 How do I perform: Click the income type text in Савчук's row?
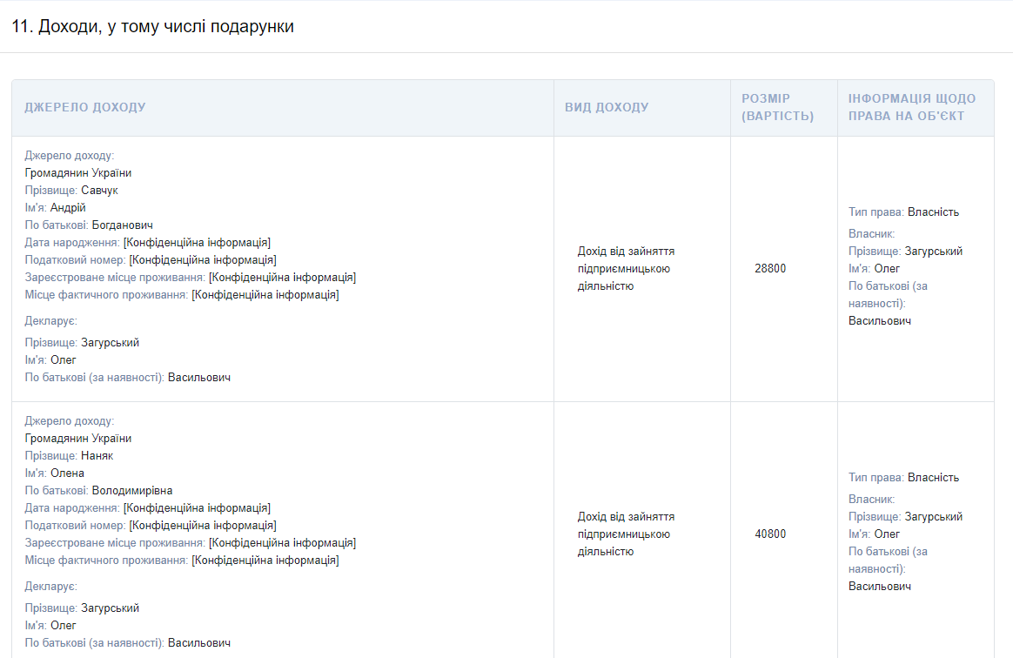pyautogui.click(x=626, y=269)
